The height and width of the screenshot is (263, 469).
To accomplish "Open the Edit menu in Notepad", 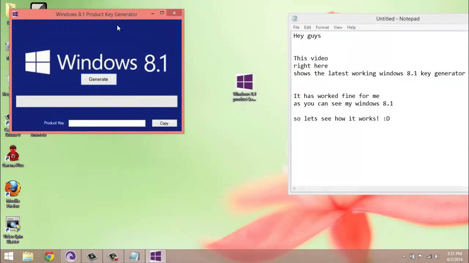I will [x=307, y=27].
